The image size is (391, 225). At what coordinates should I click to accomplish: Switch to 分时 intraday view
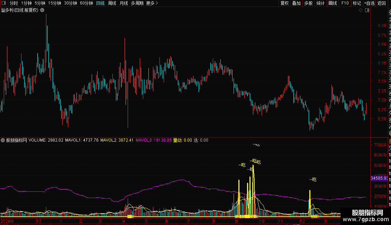pos(14,3)
